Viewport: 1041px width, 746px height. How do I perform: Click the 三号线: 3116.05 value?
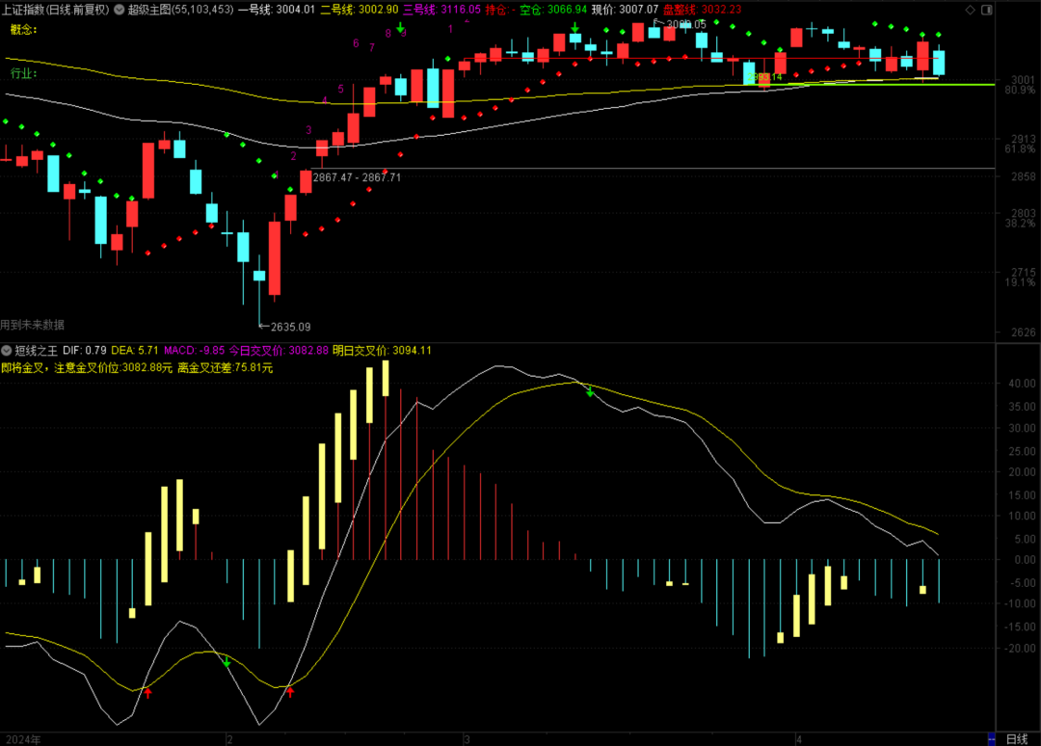(x=441, y=10)
